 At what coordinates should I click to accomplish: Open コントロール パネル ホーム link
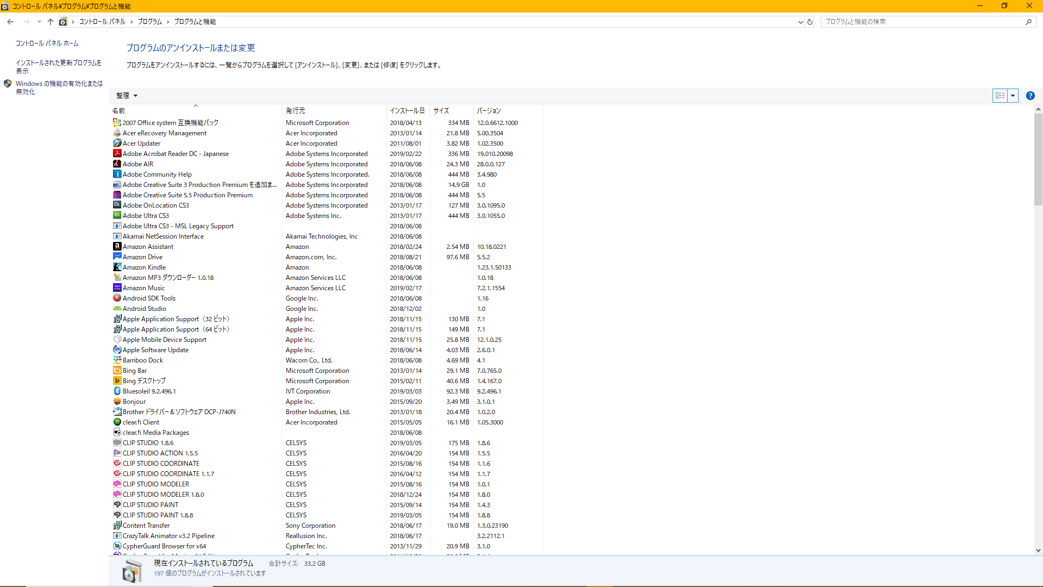[47, 43]
